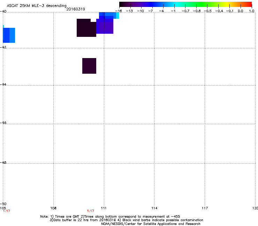Click the '-16' colorbar tick label
The height and width of the screenshot is (226, 258).
pyautogui.click(x=119, y=11)
